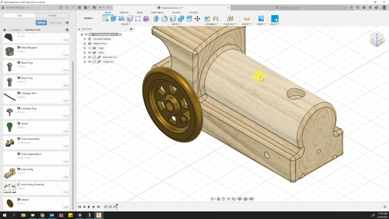Click the data panel refresh icon
Screen dimensions: 389x219
tap(61, 8)
